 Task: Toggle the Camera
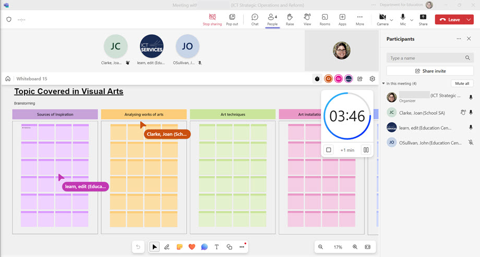[382, 20]
